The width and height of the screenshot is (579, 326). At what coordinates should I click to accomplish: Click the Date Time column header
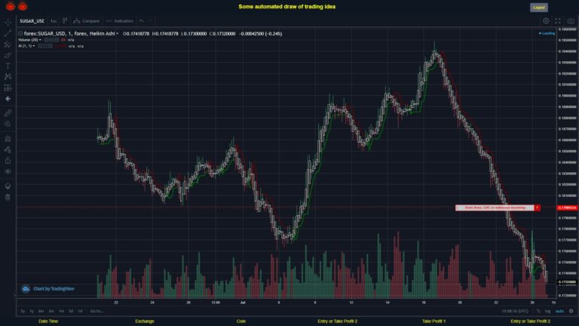coord(48,321)
